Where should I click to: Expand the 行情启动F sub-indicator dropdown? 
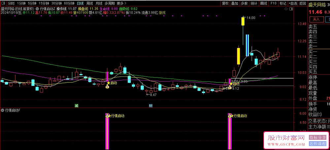point(3,110)
